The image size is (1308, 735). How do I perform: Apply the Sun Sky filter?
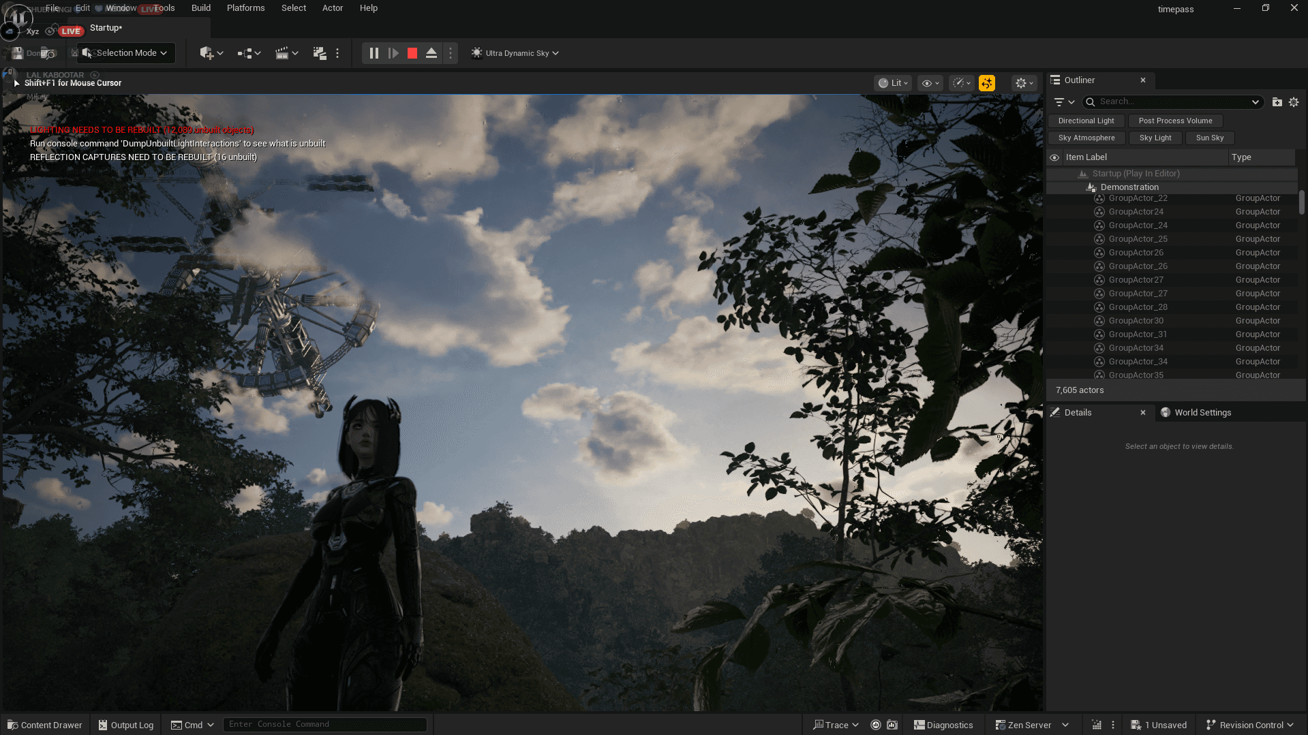point(1210,138)
